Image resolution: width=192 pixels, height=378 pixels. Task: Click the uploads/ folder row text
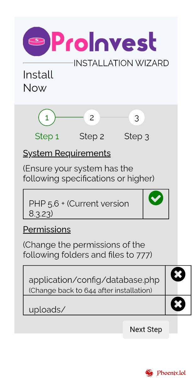click(47, 310)
